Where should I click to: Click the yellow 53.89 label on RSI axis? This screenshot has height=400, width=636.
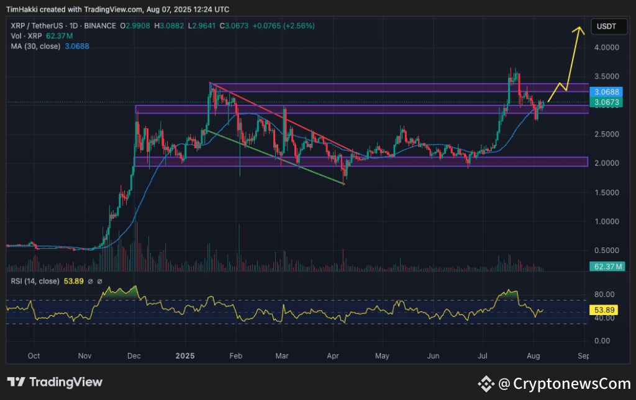point(604,310)
